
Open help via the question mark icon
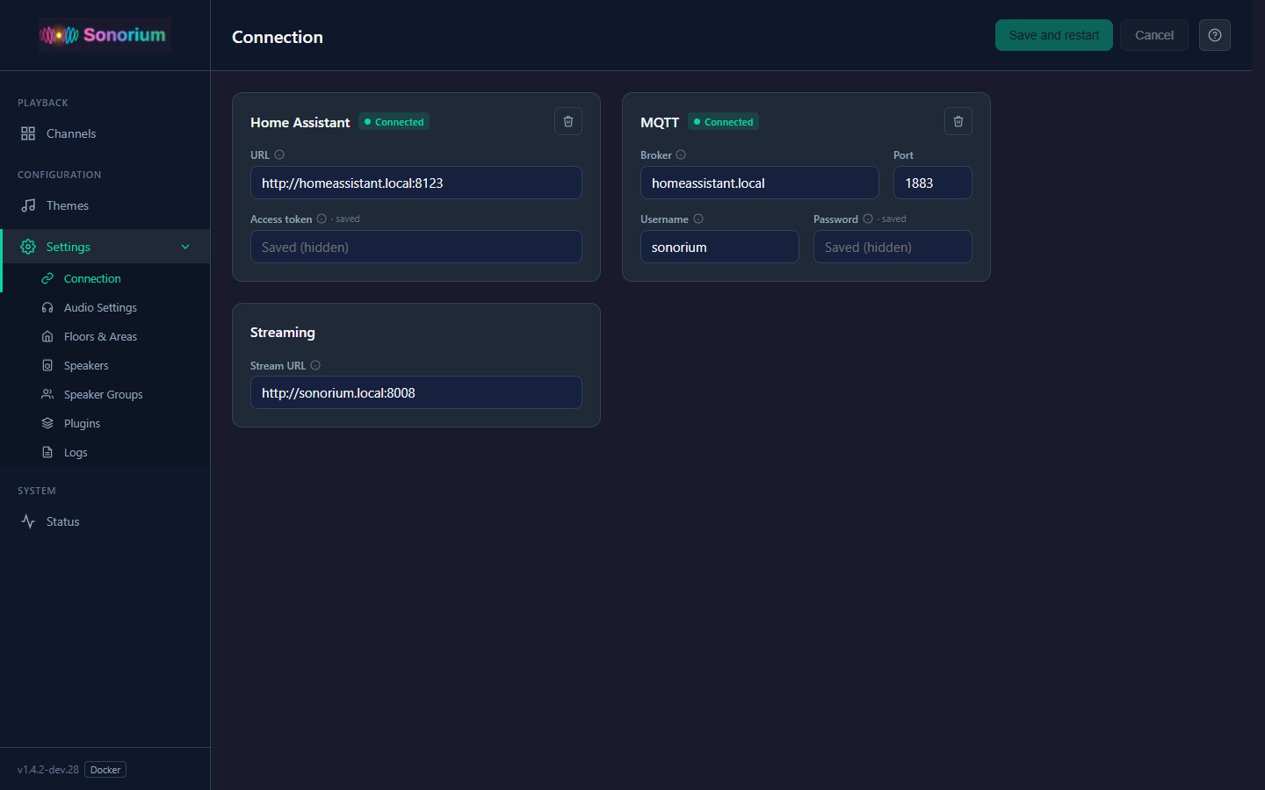point(1215,35)
